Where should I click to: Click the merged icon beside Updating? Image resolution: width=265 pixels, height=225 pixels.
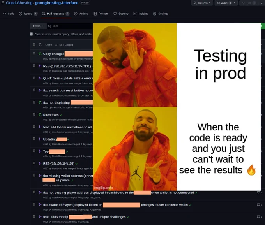[40, 139]
